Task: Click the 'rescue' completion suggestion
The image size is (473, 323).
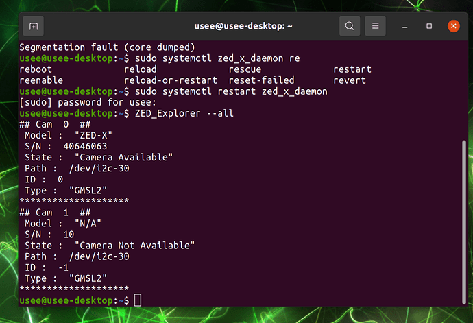Action: coord(245,69)
